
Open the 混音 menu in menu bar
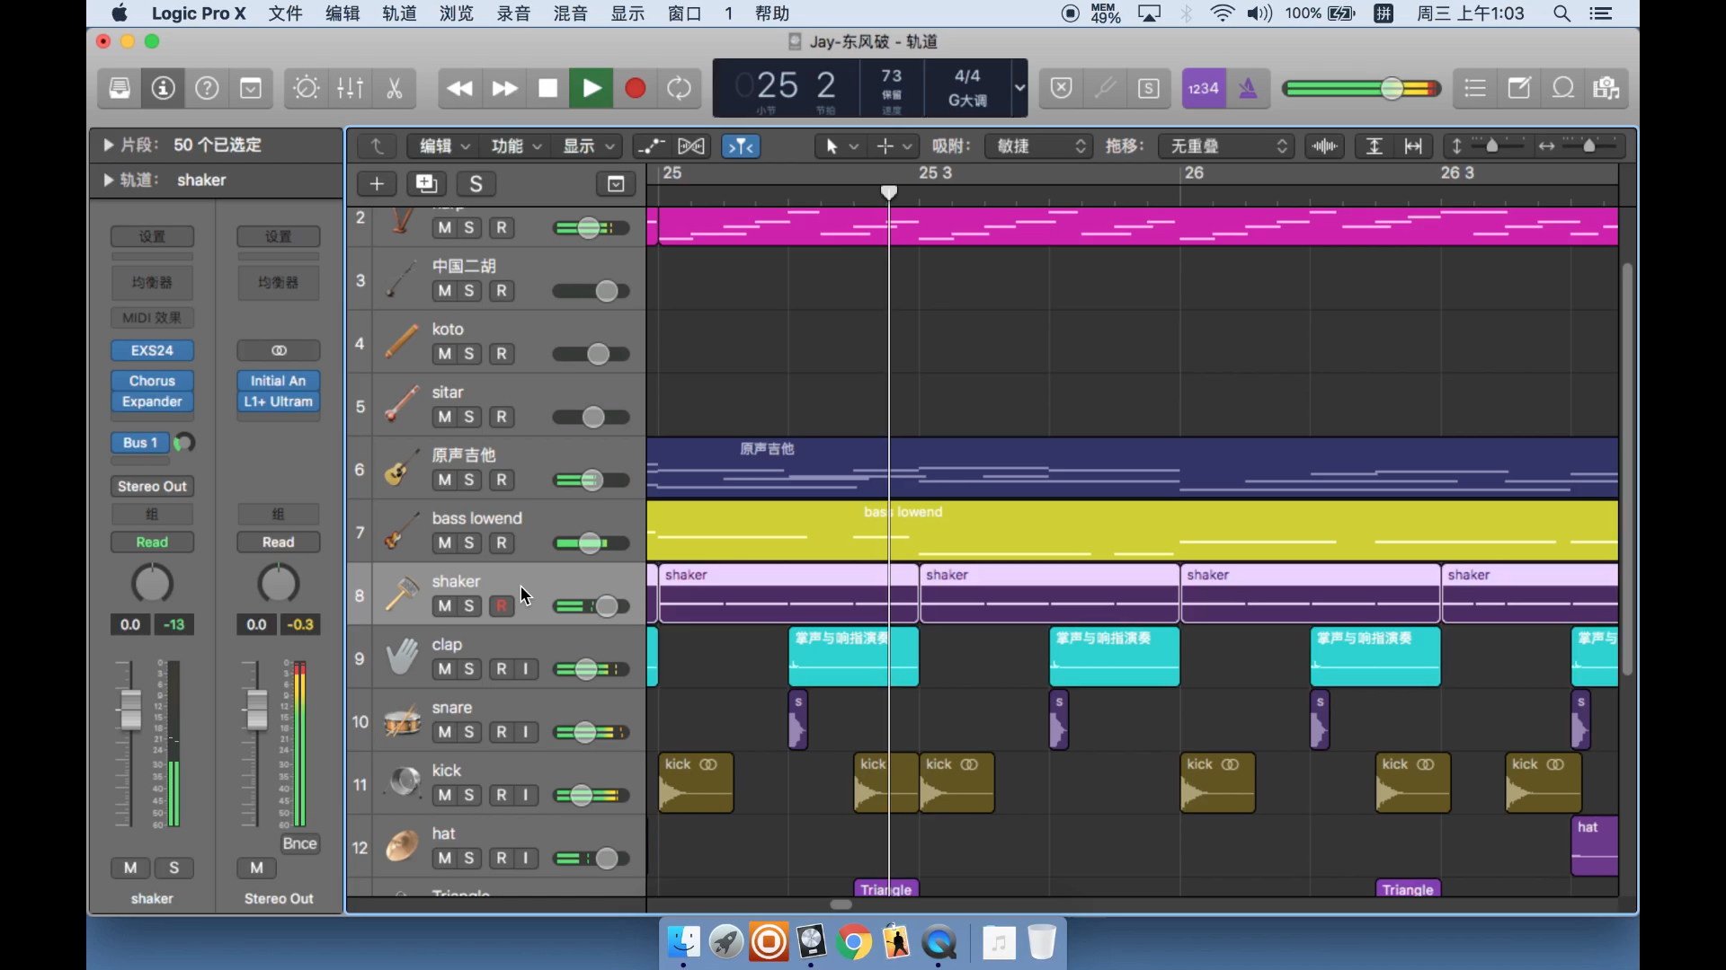(x=570, y=13)
